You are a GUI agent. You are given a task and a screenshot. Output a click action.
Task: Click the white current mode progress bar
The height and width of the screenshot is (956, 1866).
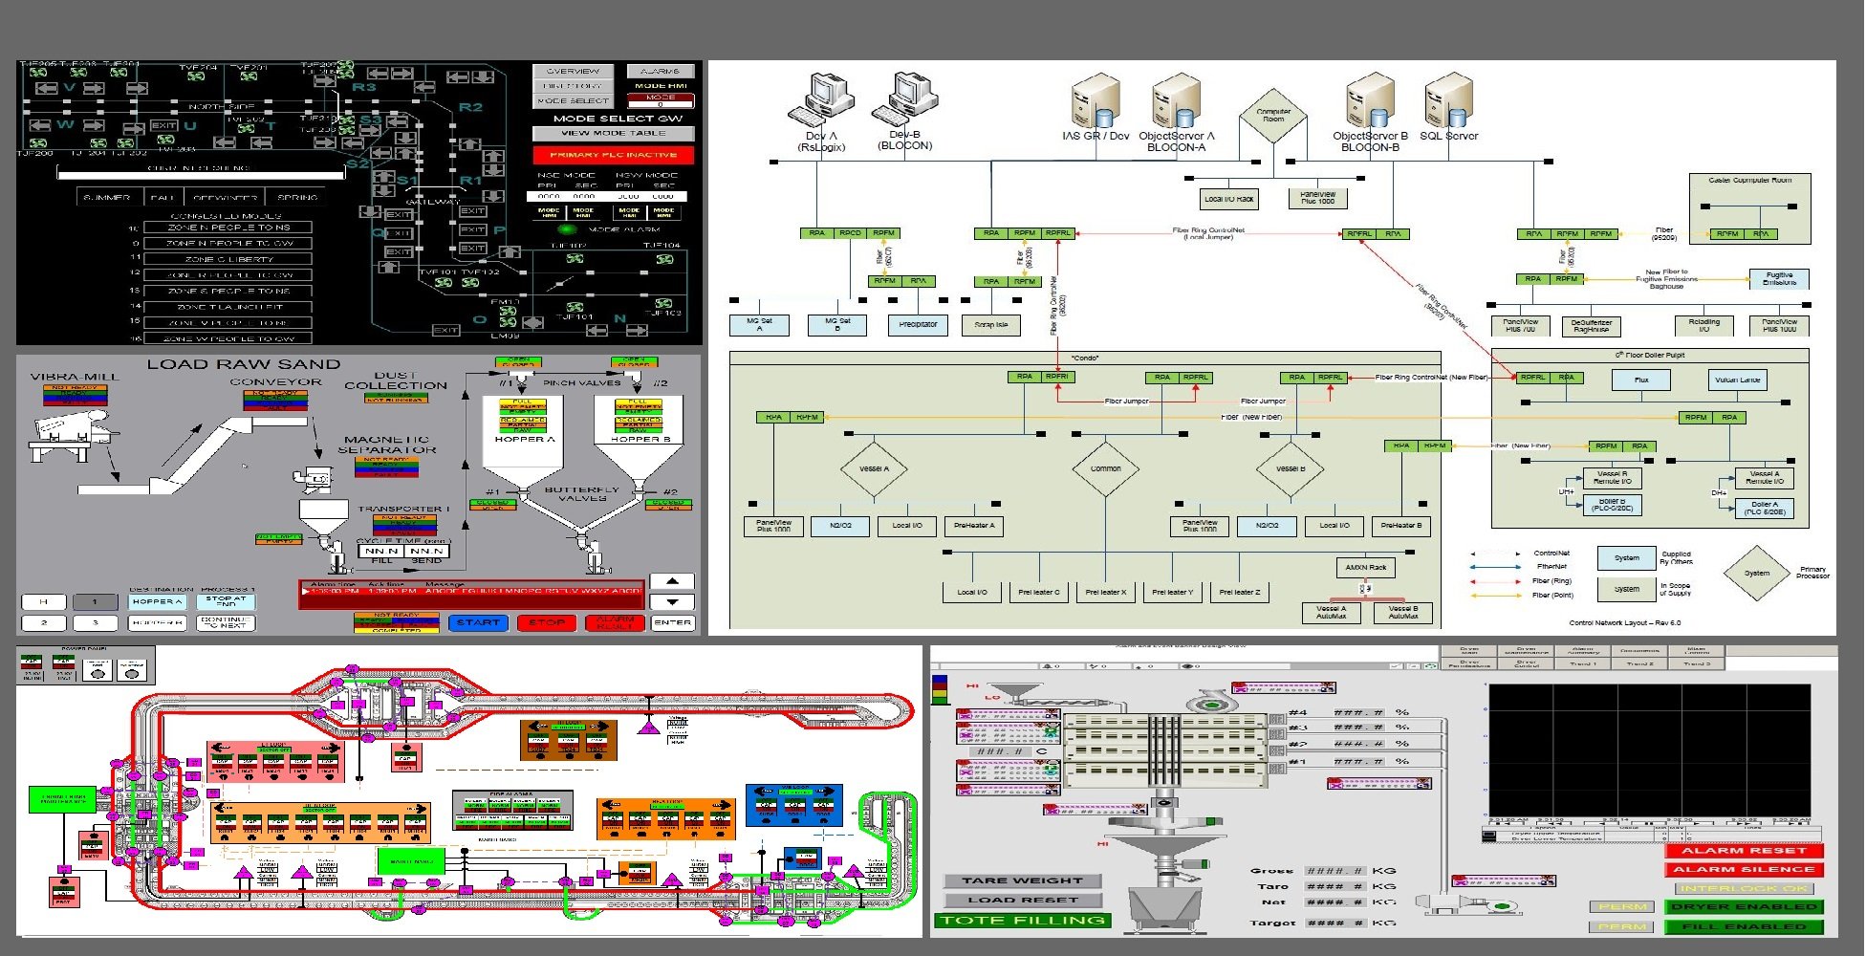click(x=200, y=174)
